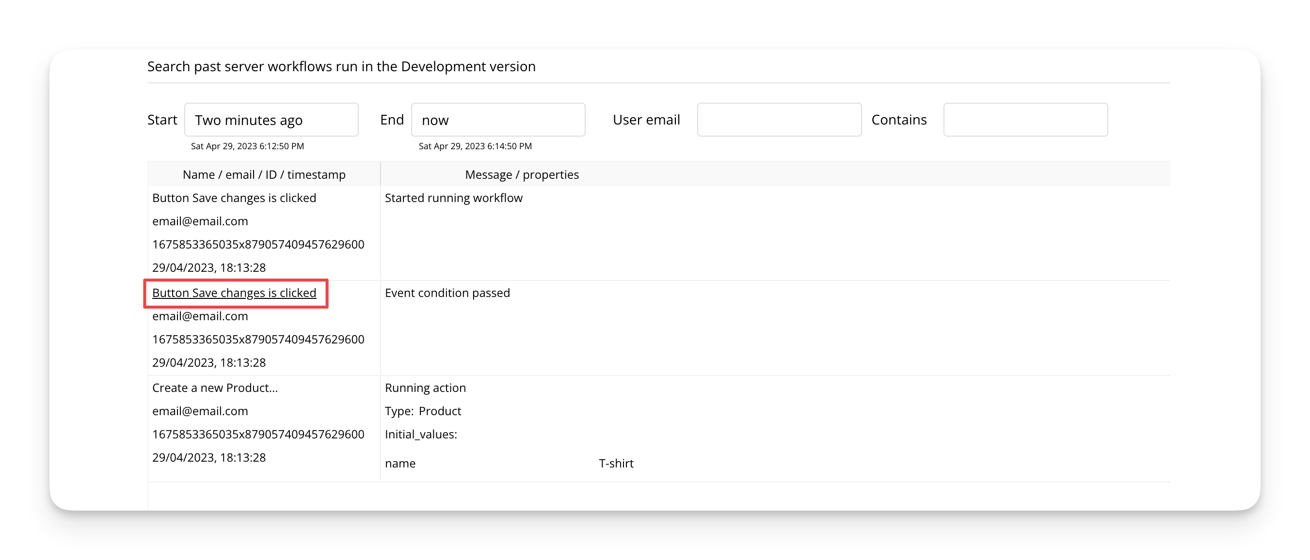Click first Button Save changes is clicked entry
Viewport: 1310px width, 560px height.
tap(234, 198)
